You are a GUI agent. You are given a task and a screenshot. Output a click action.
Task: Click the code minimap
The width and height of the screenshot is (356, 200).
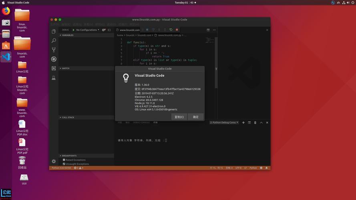pyautogui.click(x=210, y=40)
